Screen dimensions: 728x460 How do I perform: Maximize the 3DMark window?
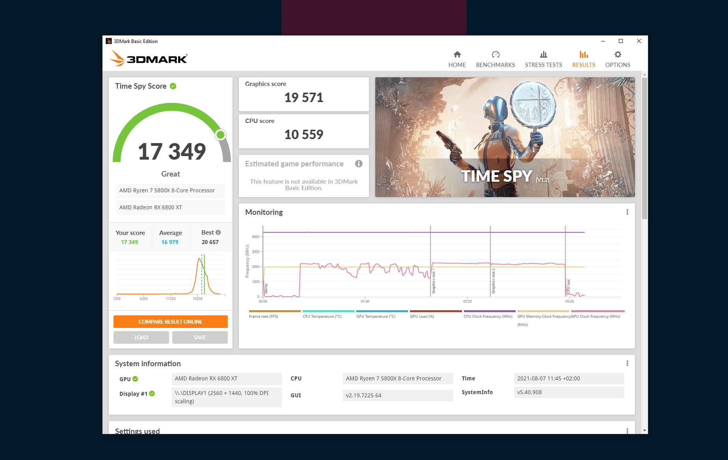click(x=621, y=41)
